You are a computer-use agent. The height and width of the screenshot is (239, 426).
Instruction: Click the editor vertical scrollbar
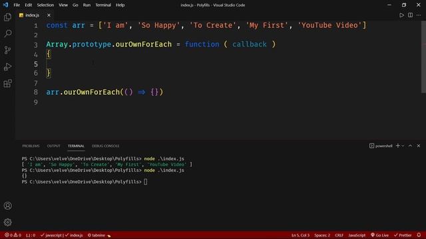[x=423, y=57]
